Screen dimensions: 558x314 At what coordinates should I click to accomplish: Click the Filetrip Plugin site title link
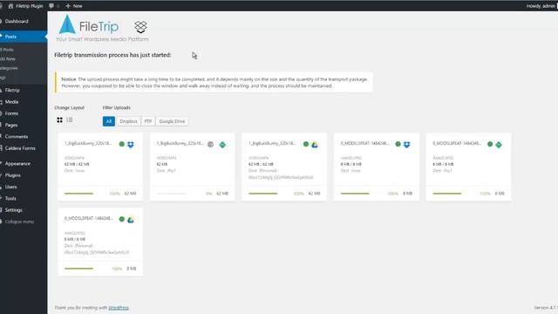29,6
